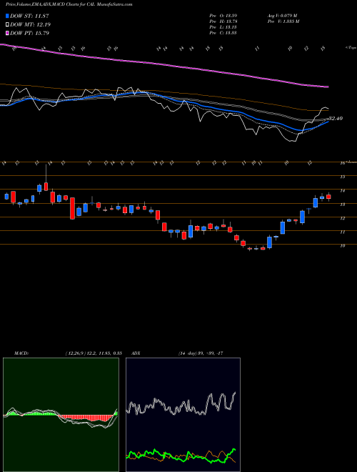Click the Pre C: 13.33 close value

223,33
